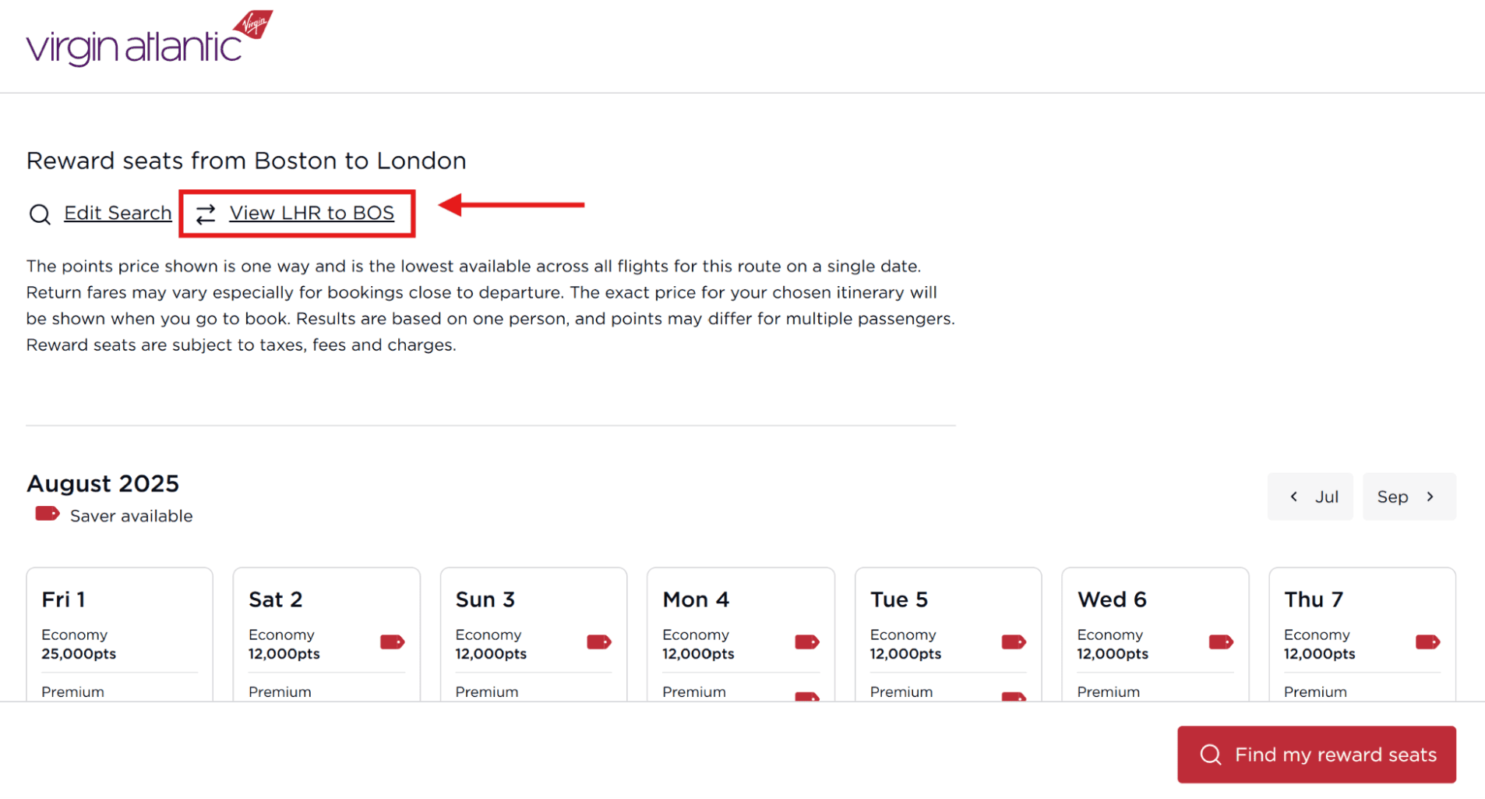The width and height of the screenshot is (1485, 799).
Task: Advance to September using the Sep chevron
Action: [x=1409, y=497]
